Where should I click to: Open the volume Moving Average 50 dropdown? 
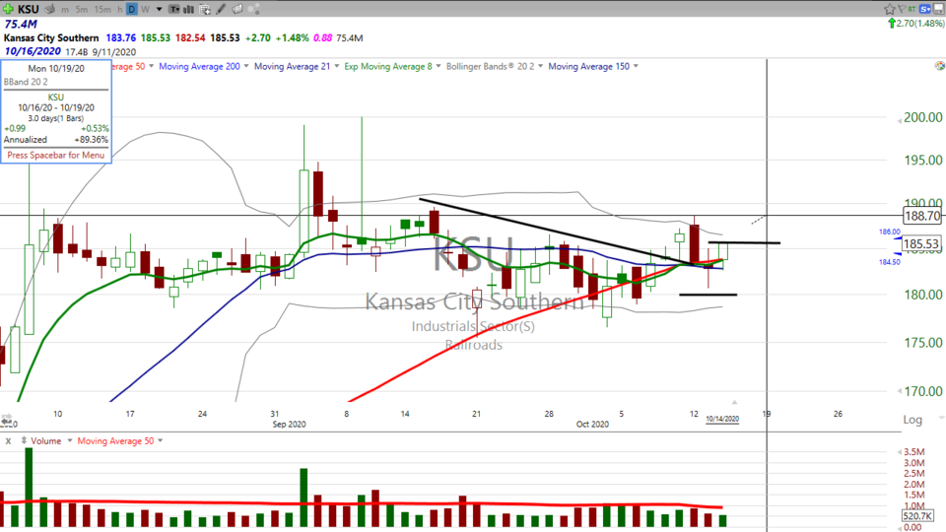click(x=161, y=441)
